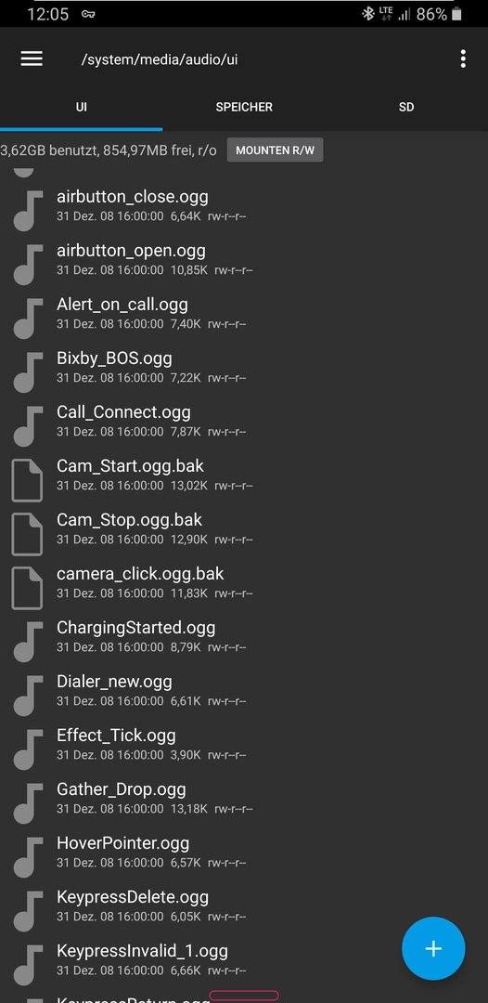
Task: Open KeypressDelete.ogg file entry
Action: tap(244, 905)
